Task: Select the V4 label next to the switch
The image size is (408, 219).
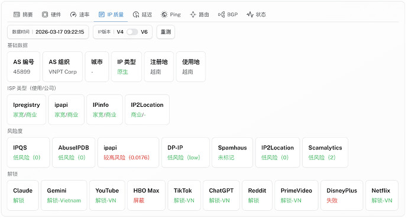Action: point(120,32)
